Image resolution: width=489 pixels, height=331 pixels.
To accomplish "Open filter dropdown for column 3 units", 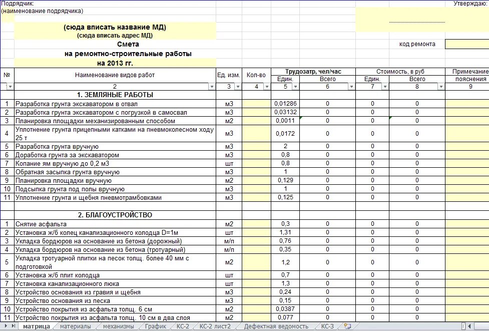I will click(x=238, y=87).
